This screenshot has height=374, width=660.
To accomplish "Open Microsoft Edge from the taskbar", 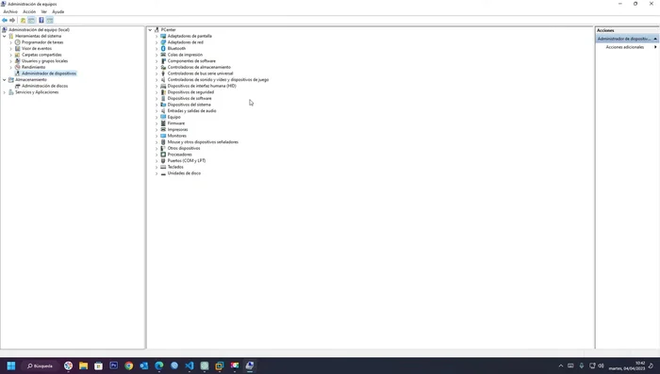I will coord(159,366).
